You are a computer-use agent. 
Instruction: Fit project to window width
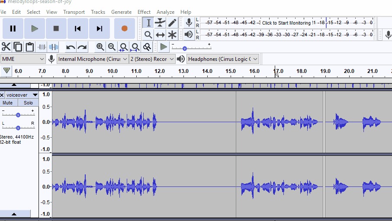[x=135, y=47]
